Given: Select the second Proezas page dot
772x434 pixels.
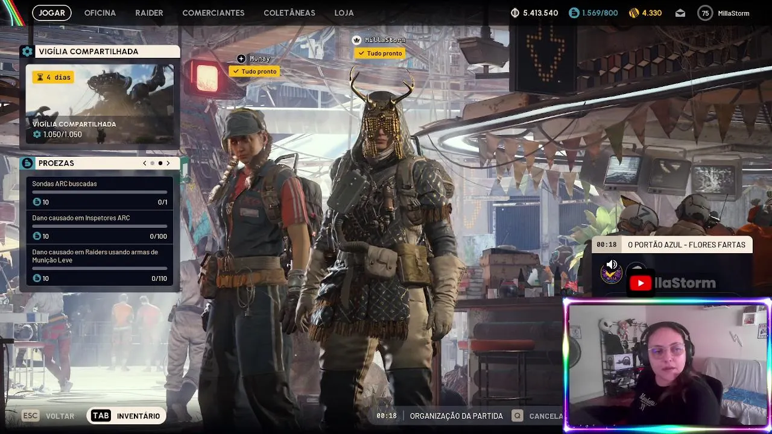Looking at the screenshot, I should 160,163.
